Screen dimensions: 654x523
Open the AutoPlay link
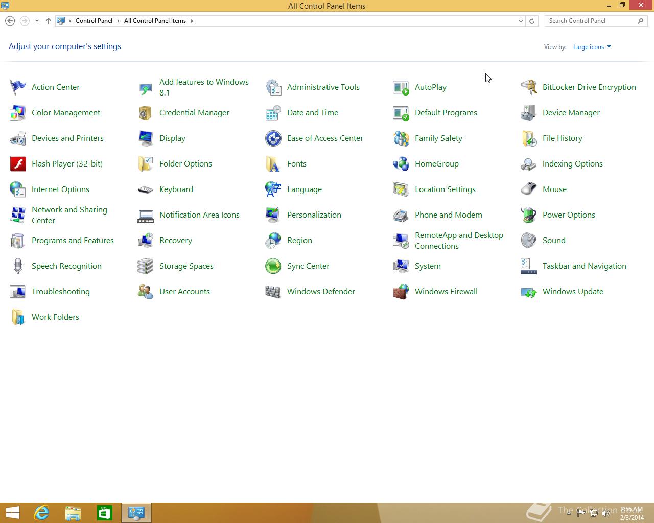431,87
